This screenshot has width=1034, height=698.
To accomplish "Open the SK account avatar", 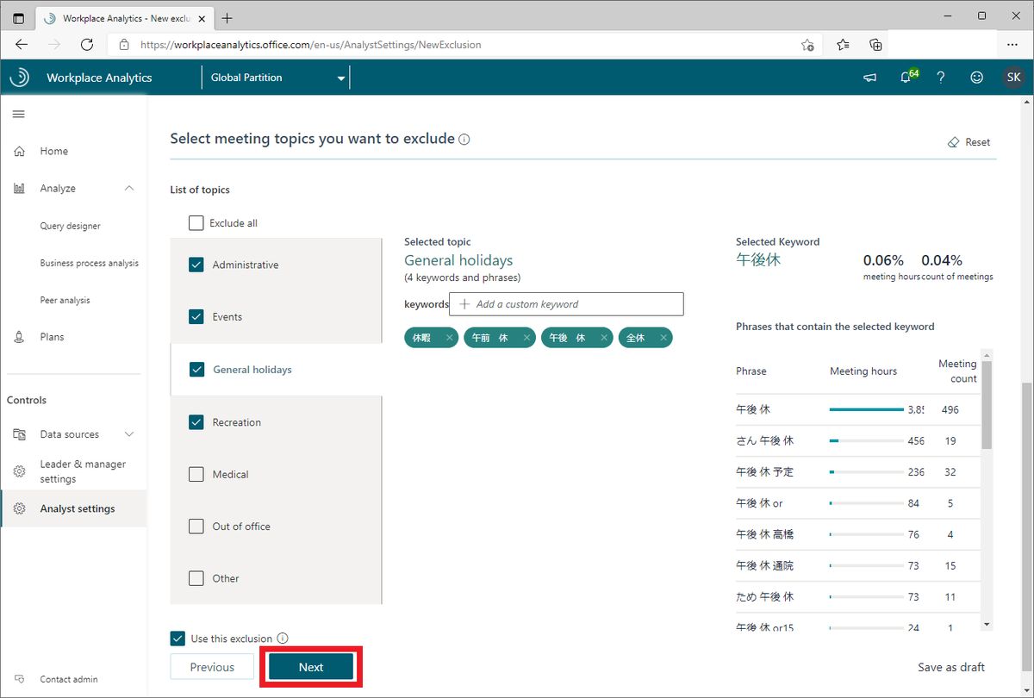I will 1013,78.
